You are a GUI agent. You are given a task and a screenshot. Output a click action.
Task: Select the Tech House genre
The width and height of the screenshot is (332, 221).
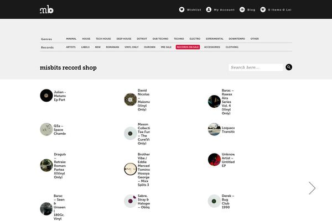103,39
